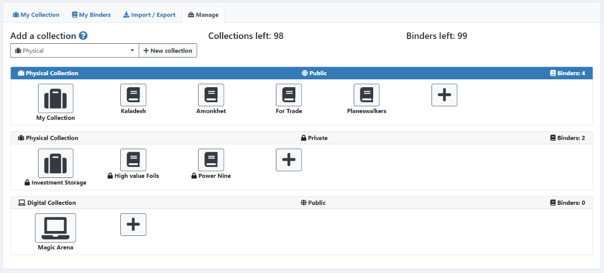The width and height of the screenshot is (604, 273).
Task: Open the Magic Arena laptop icon
Action: tap(56, 228)
